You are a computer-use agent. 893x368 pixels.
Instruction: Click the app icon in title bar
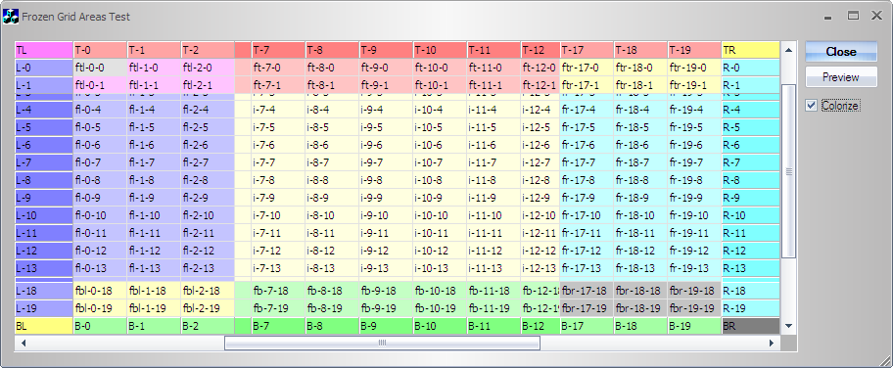pyautogui.click(x=10, y=17)
